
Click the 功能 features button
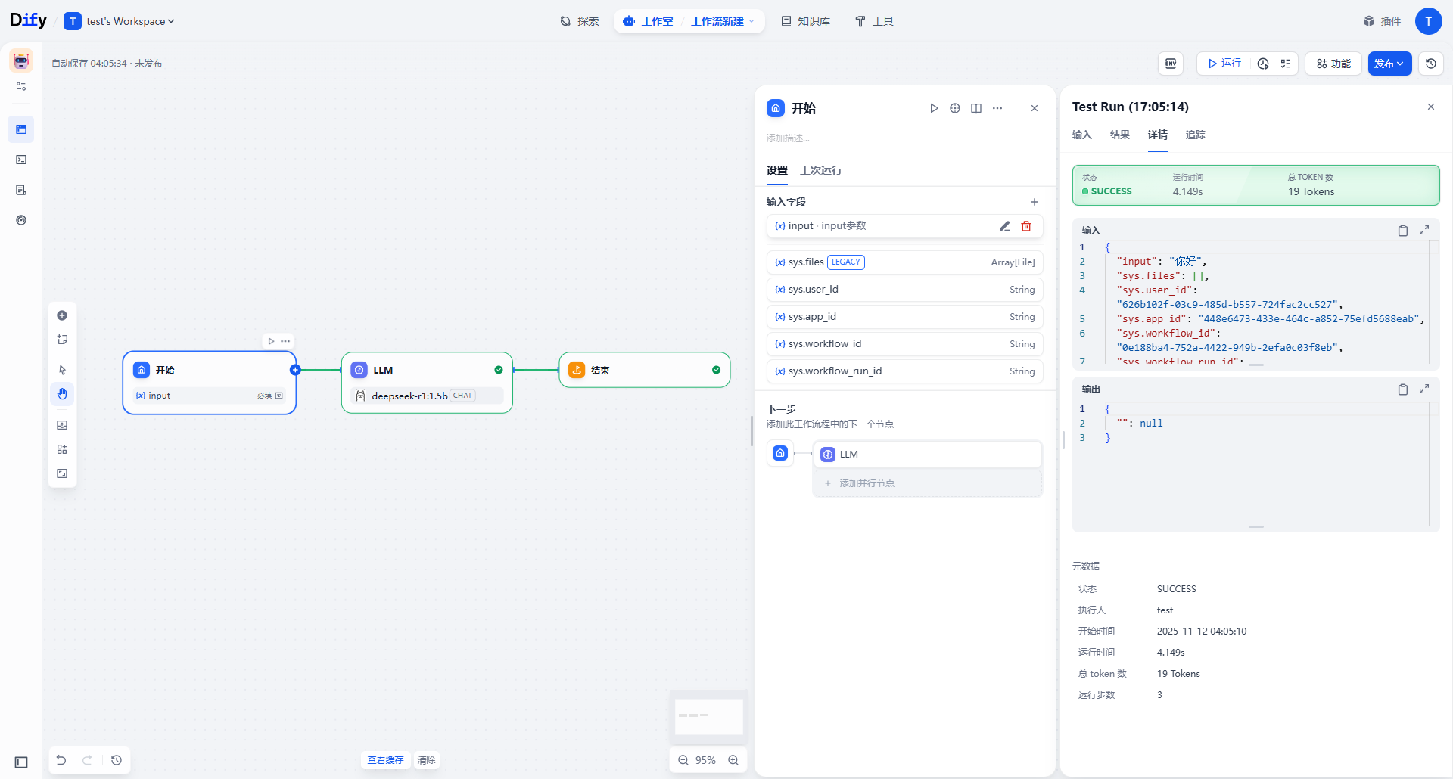coord(1333,64)
